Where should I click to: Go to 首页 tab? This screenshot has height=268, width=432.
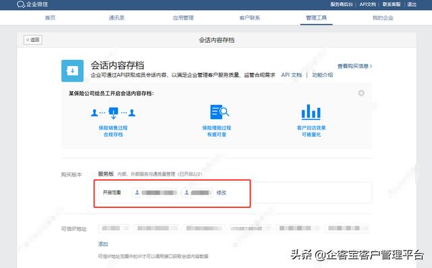(50, 18)
